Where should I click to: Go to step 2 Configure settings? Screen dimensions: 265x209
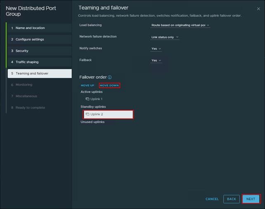[40, 39]
